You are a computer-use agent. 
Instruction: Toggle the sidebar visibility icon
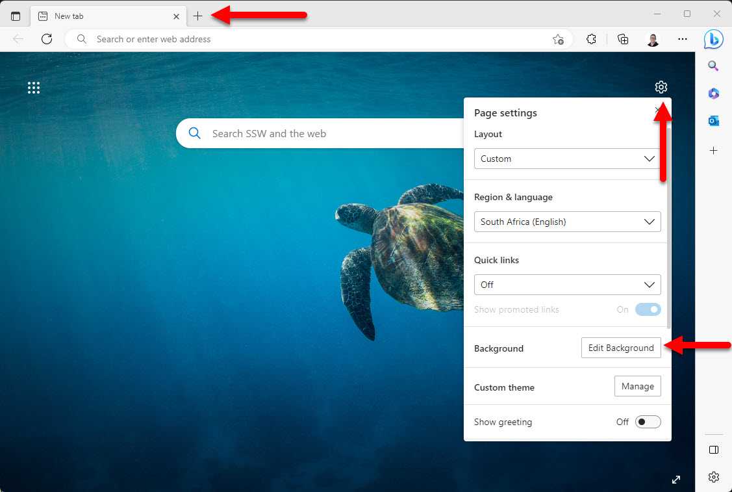713,450
